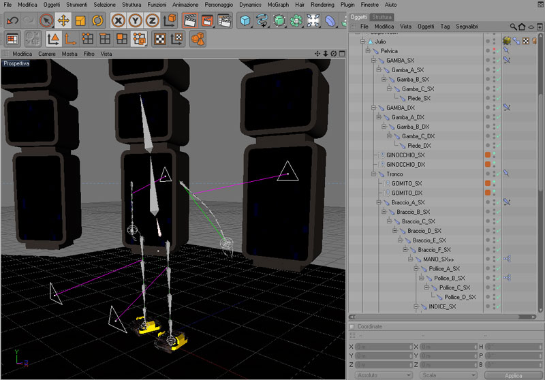Click the orange color swatch for GOMITO_SX
Image resolution: width=545 pixels, height=380 pixels.
pos(488,184)
